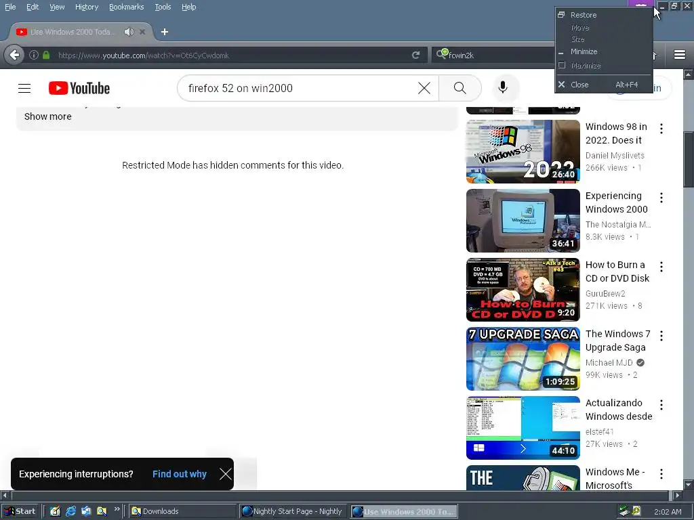Viewport: 694px width, 520px height.
Task: Click the horizontal scrollbar left arrow
Action: click(5, 495)
